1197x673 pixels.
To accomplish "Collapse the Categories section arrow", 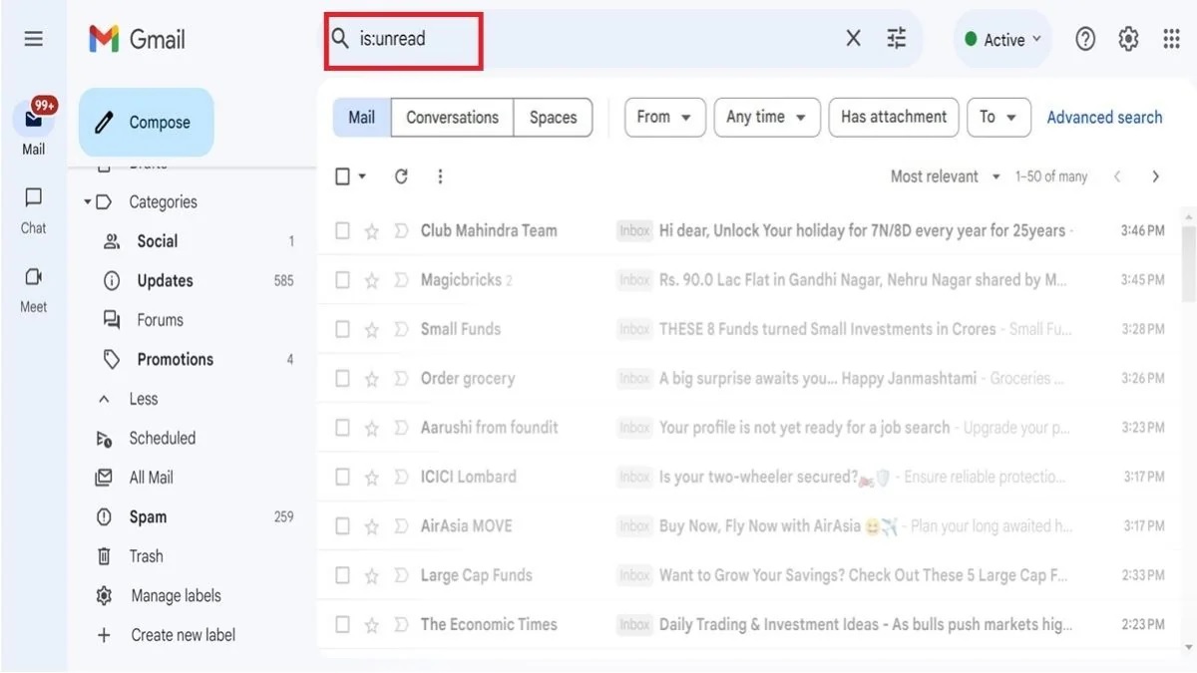I will click(x=88, y=202).
